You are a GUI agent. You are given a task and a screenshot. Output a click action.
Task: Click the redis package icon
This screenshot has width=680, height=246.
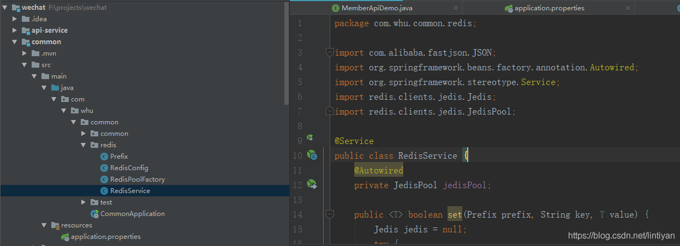[x=94, y=145]
